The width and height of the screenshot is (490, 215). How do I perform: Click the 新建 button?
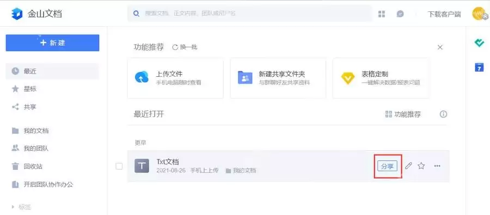[x=52, y=43]
